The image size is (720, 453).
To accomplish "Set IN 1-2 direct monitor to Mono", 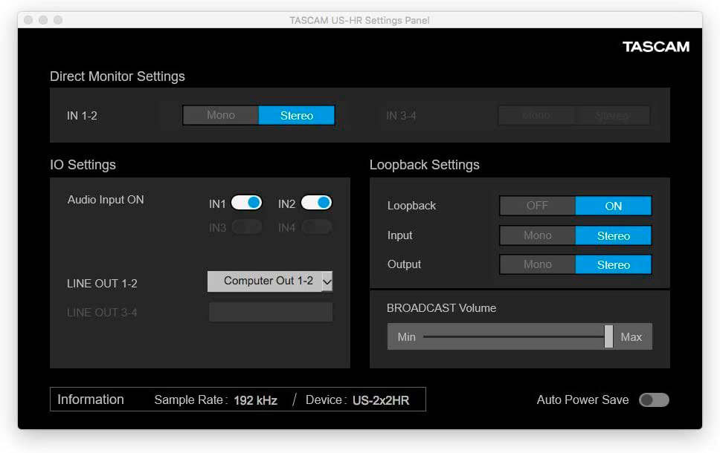I will (x=221, y=115).
